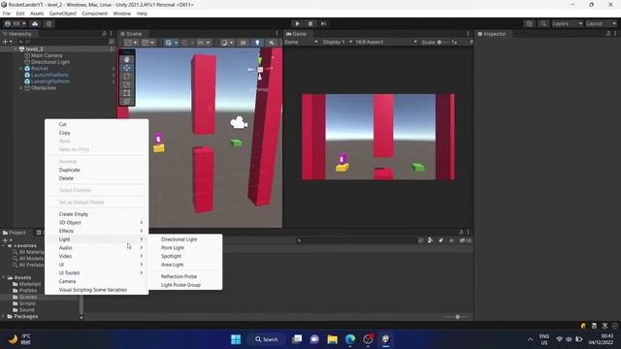Open 3D Object submenu
The image size is (621, 349).
pyautogui.click(x=97, y=222)
